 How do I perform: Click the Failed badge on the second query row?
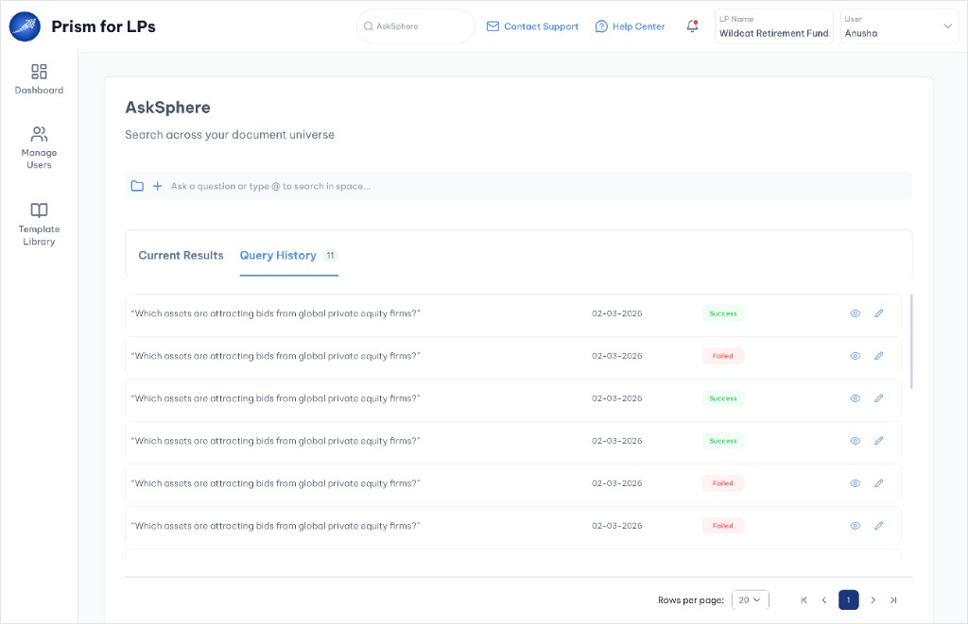click(x=723, y=356)
